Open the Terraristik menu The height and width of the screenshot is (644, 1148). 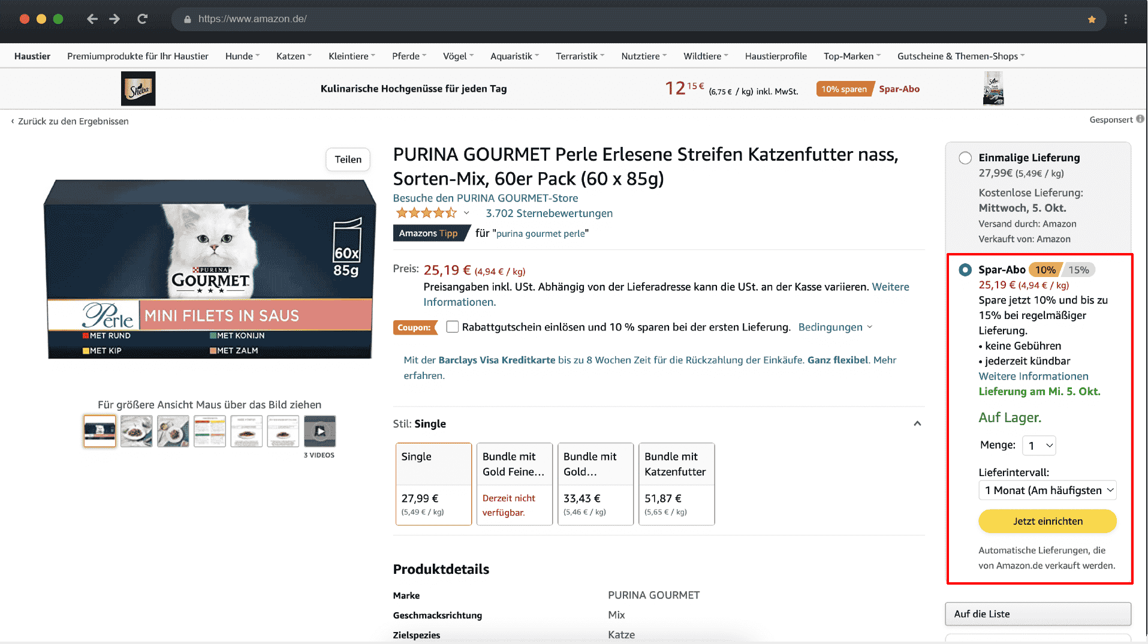[580, 56]
